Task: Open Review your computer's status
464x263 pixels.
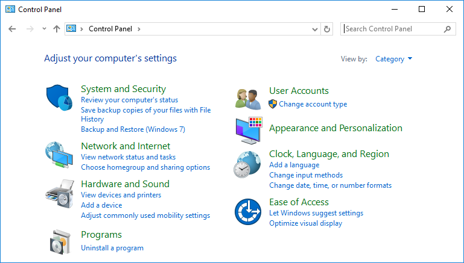Action: tap(130, 100)
